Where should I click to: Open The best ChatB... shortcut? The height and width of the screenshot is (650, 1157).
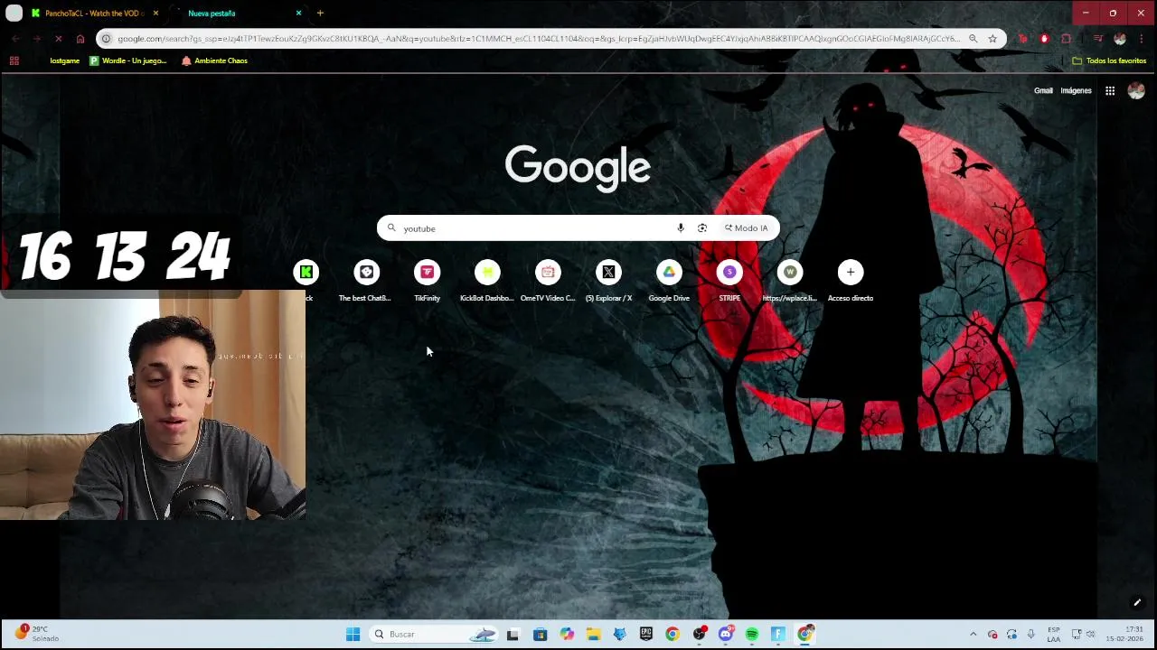click(x=366, y=279)
